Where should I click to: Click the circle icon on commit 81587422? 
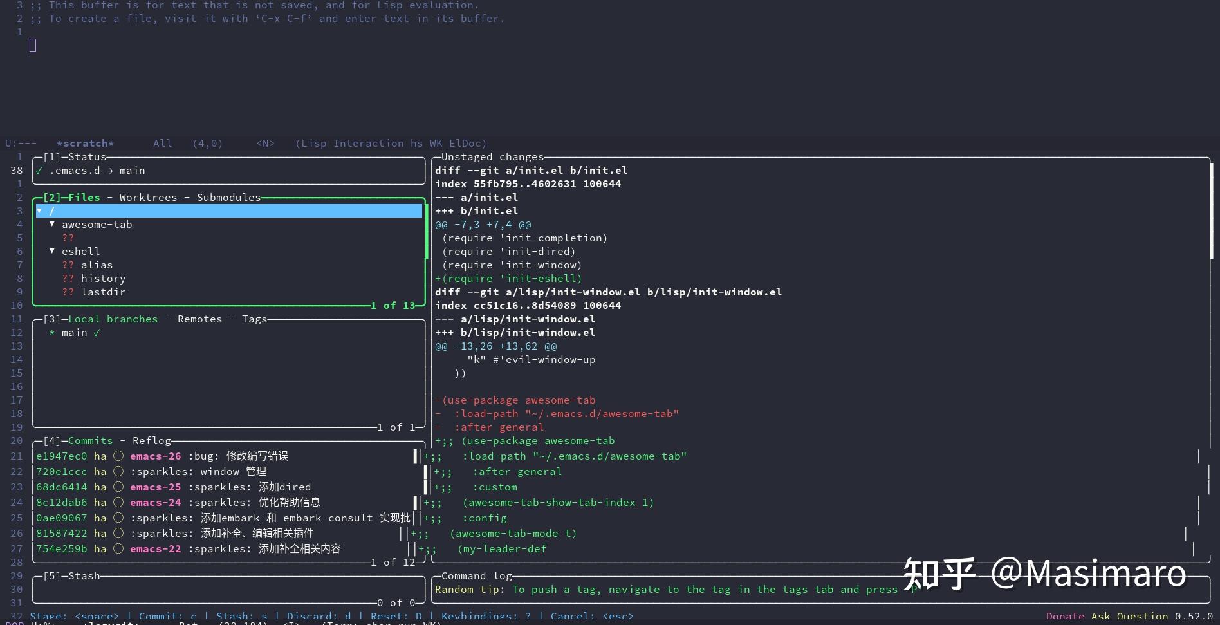point(118,533)
